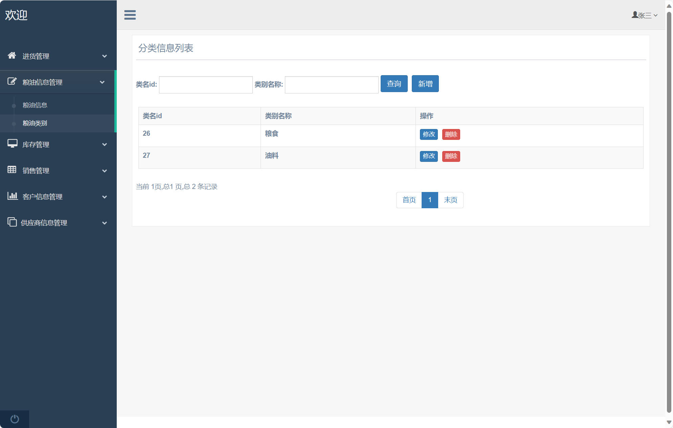Click the monitor icon beside 库存管理
The image size is (673, 428).
point(13,144)
